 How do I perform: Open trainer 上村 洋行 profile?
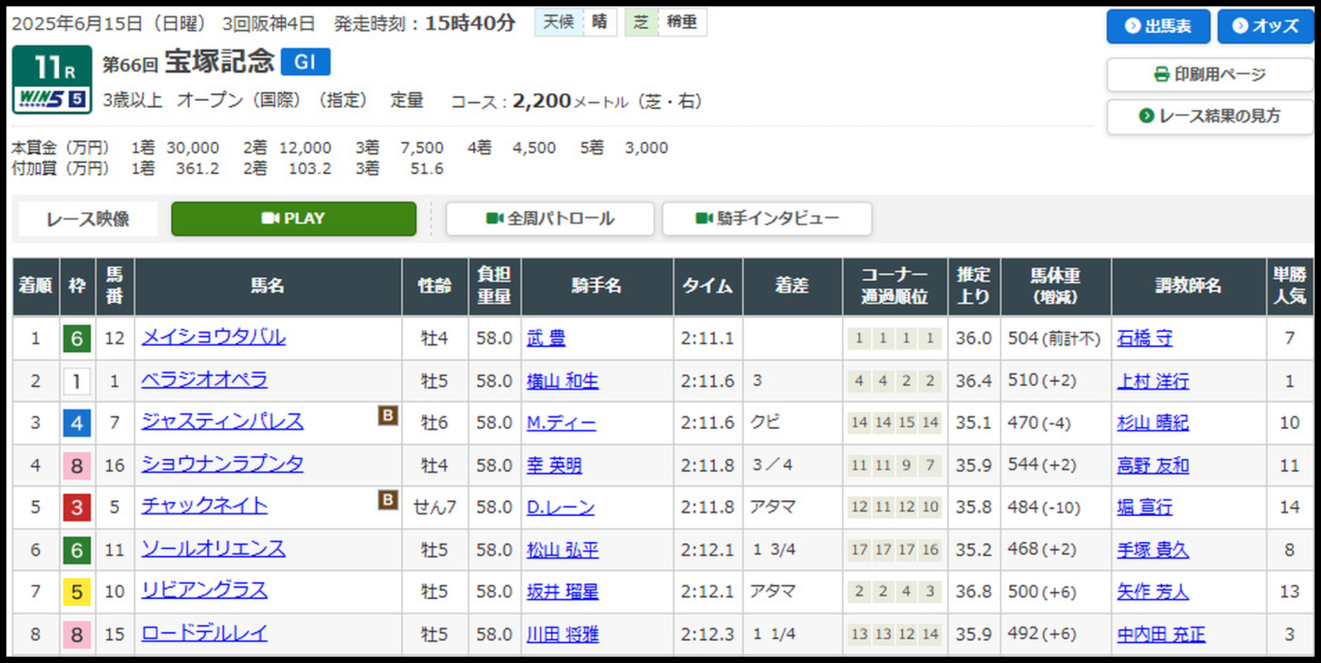click(x=1153, y=381)
